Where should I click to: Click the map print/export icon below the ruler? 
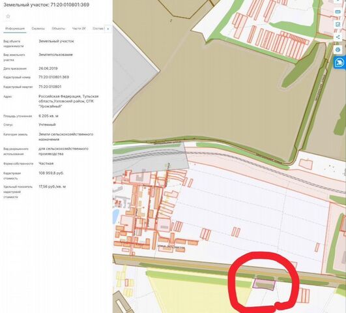coord(338,25)
